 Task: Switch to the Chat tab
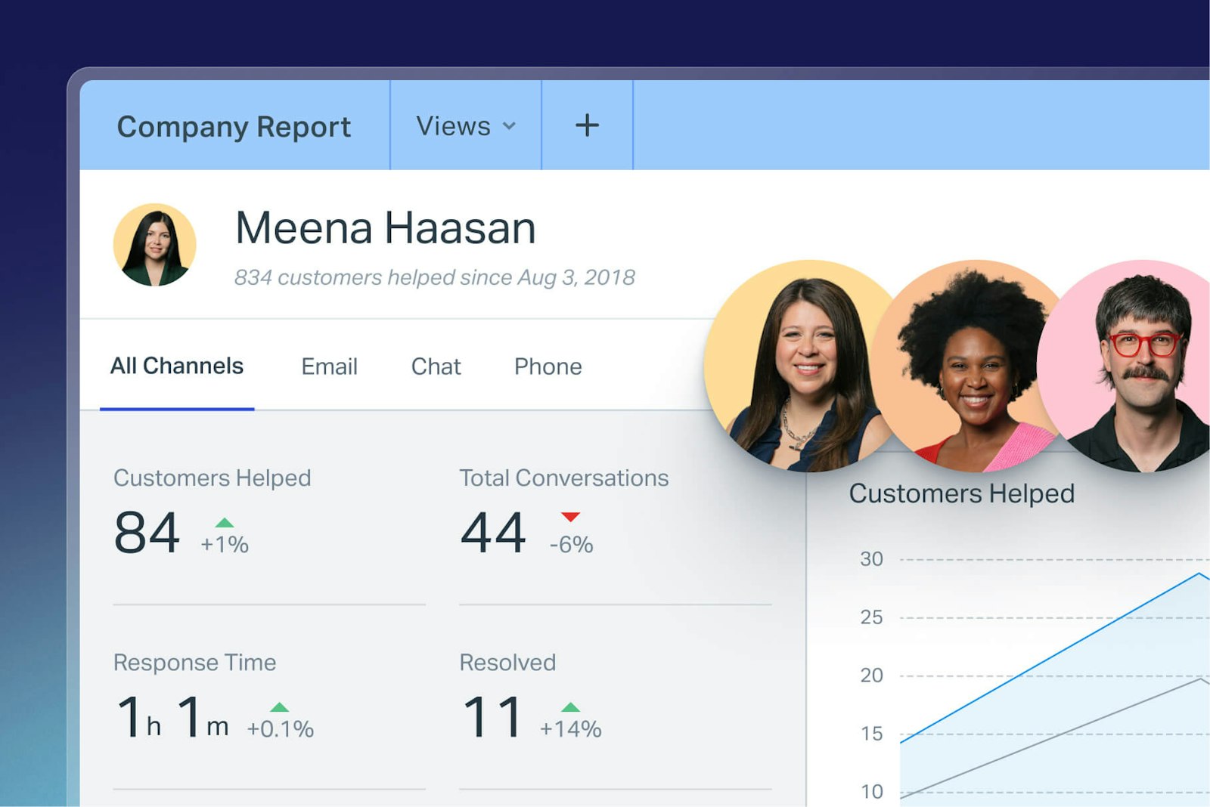[x=436, y=366]
